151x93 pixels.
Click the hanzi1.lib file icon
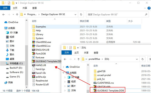pos(33,73)
